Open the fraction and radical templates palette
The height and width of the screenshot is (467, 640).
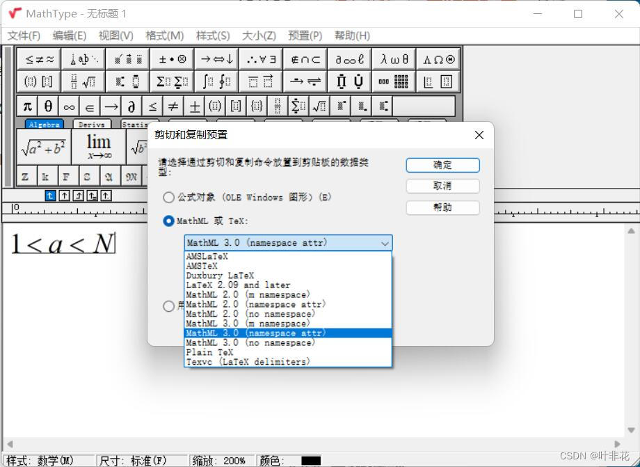[x=83, y=81]
